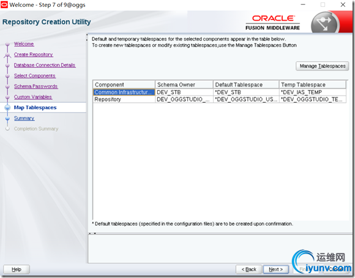Screen dimensions: 355x278
Task: Click the Back button
Action: 249,269
